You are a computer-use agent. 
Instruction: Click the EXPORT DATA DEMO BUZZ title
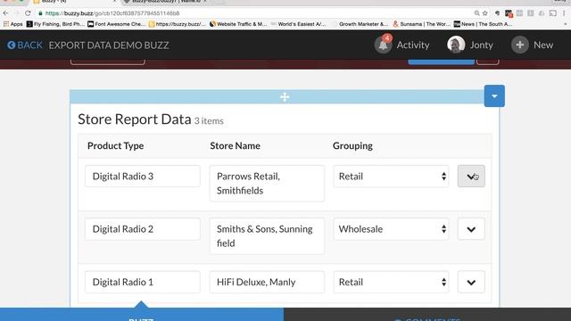tap(109, 45)
